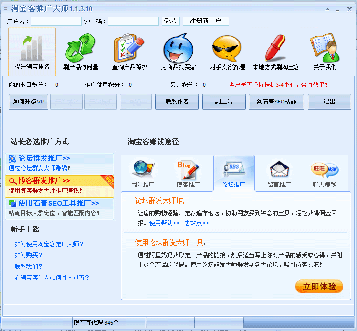Click the red 客户每天坚持挂机3-4小时 notice
Screen dimensions: 357x331
click(x=278, y=85)
